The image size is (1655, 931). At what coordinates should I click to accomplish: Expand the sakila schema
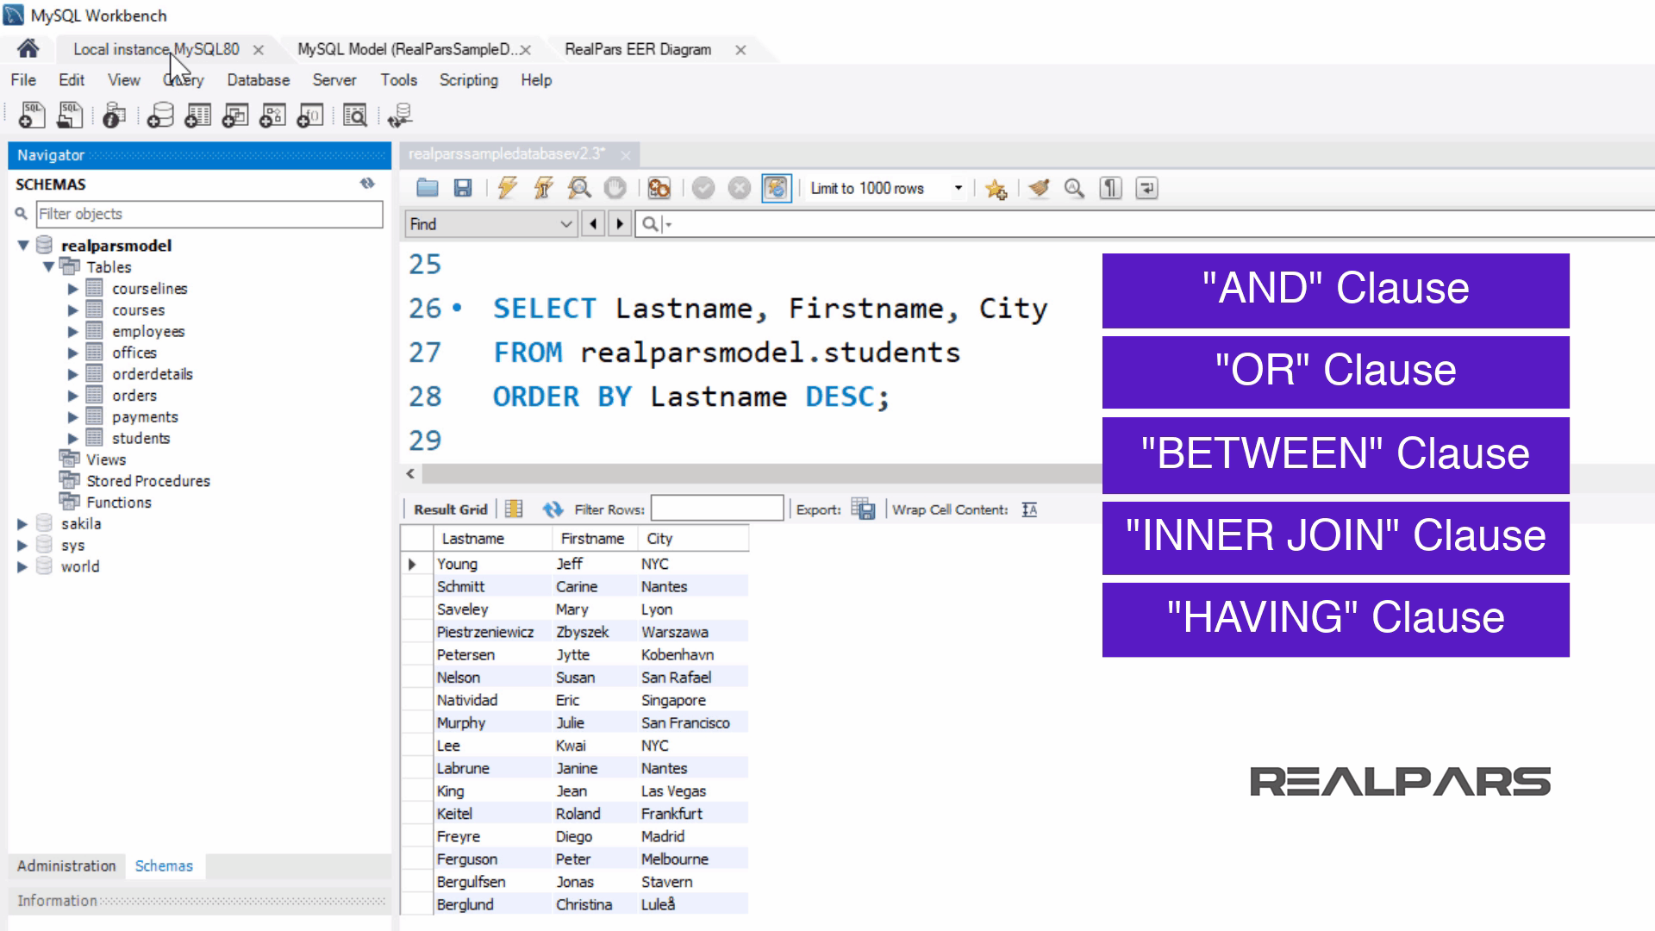tap(22, 524)
